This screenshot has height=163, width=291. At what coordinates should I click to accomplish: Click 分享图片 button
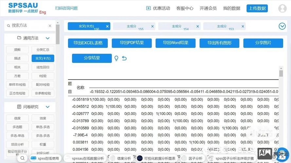coord(263,43)
